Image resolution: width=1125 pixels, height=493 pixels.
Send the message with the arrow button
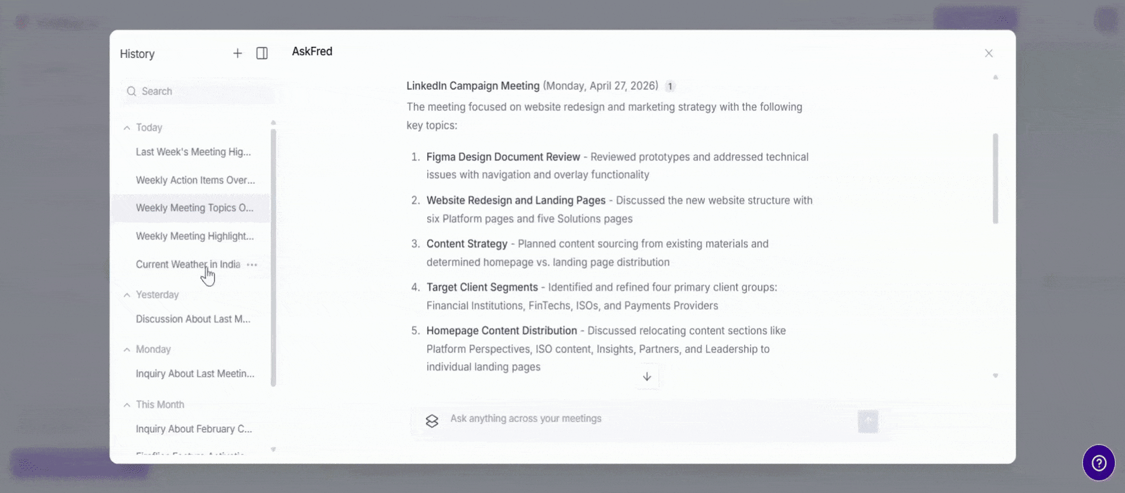(x=868, y=421)
